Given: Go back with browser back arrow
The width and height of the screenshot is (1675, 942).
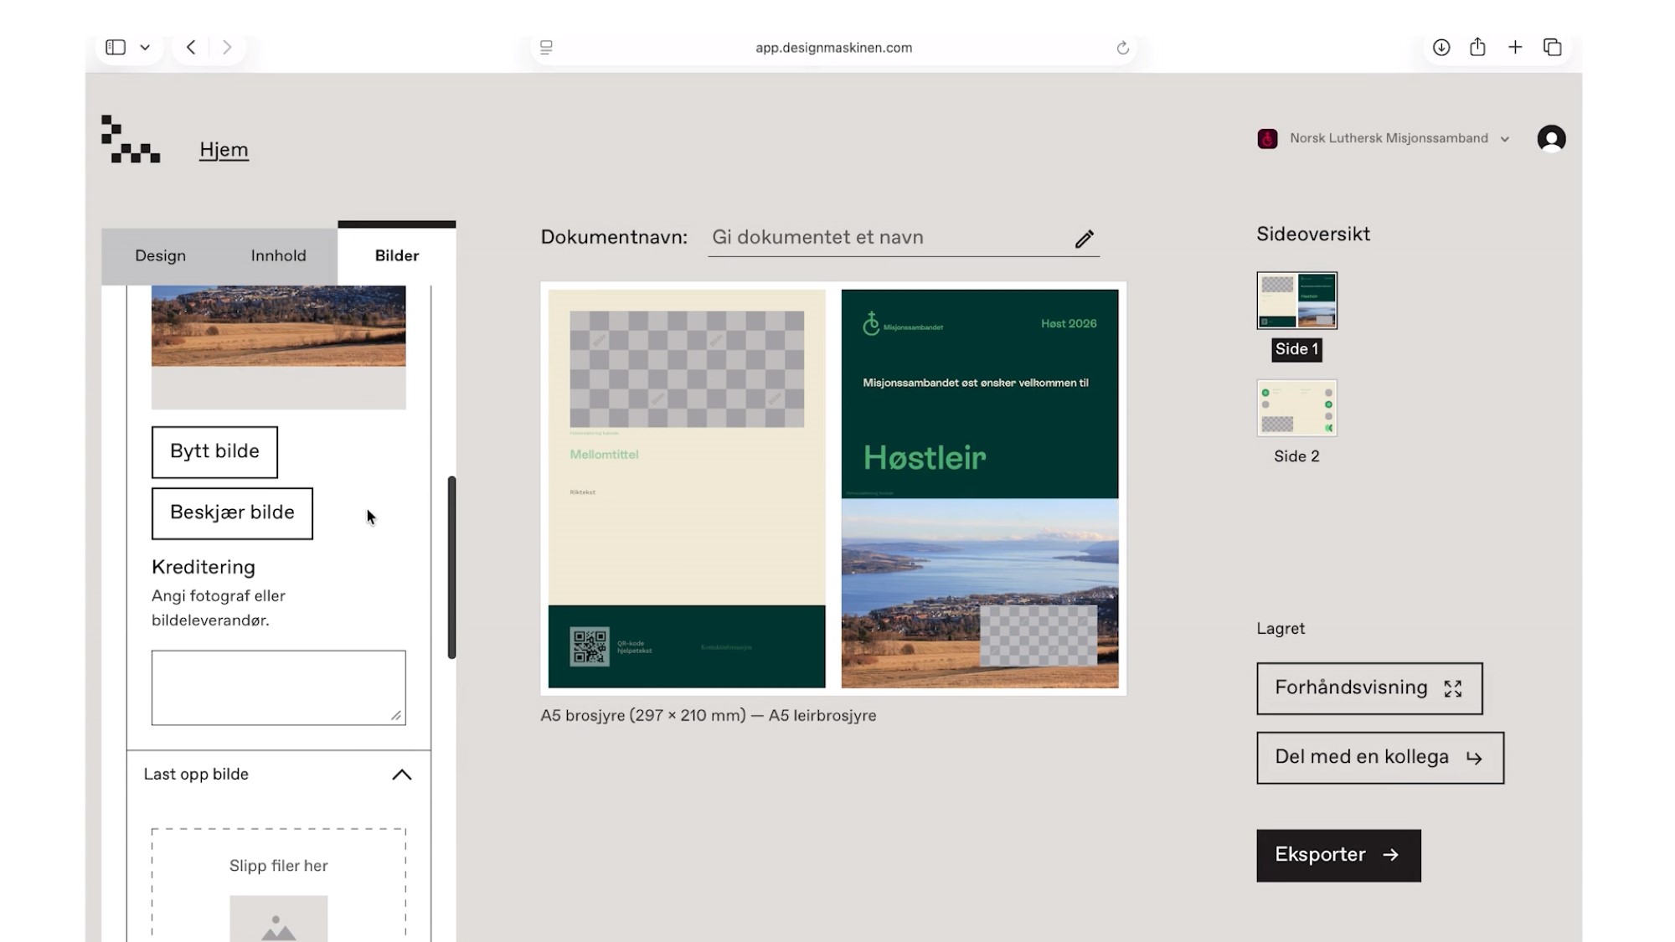Looking at the screenshot, I should (x=191, y=48).
